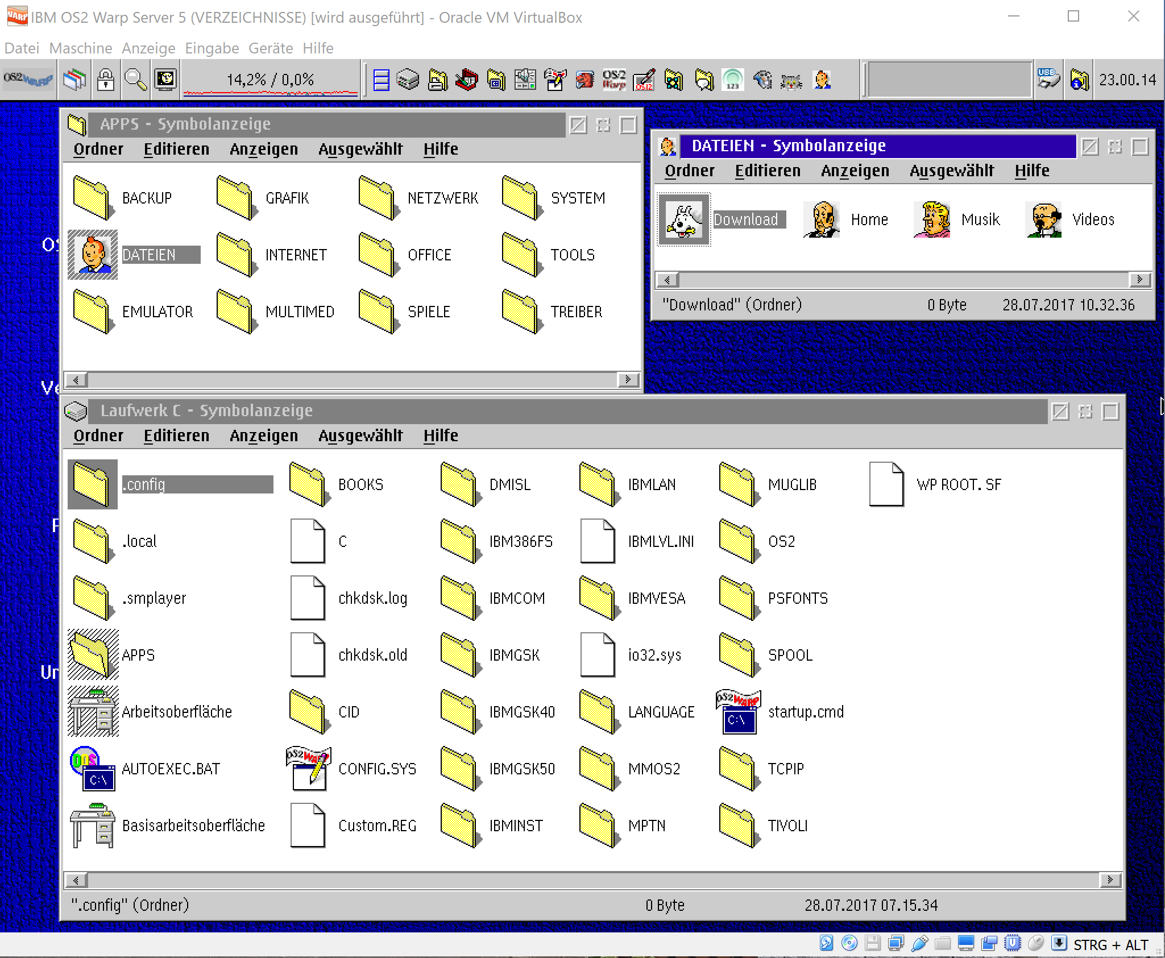Viewport: 1165px width, 958px height.
Task: Select the IBMLVL.INI file in Laufwerk C
Action: pos(598,541)
